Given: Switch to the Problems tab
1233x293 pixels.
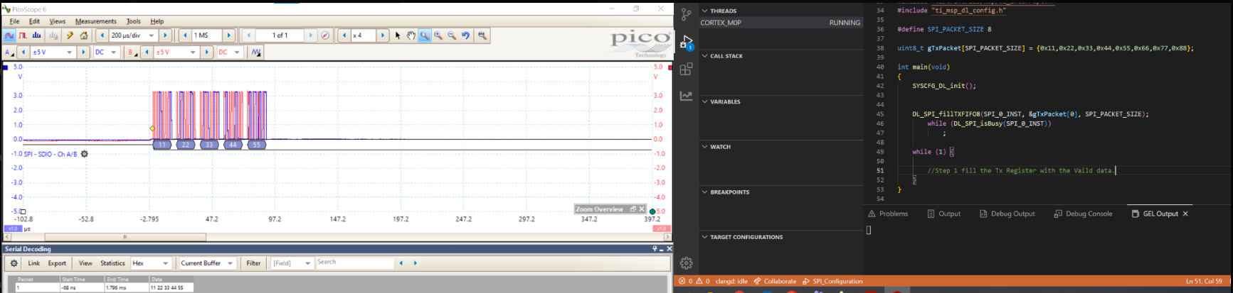Looking at the screenshot, I should pos(888,214).
